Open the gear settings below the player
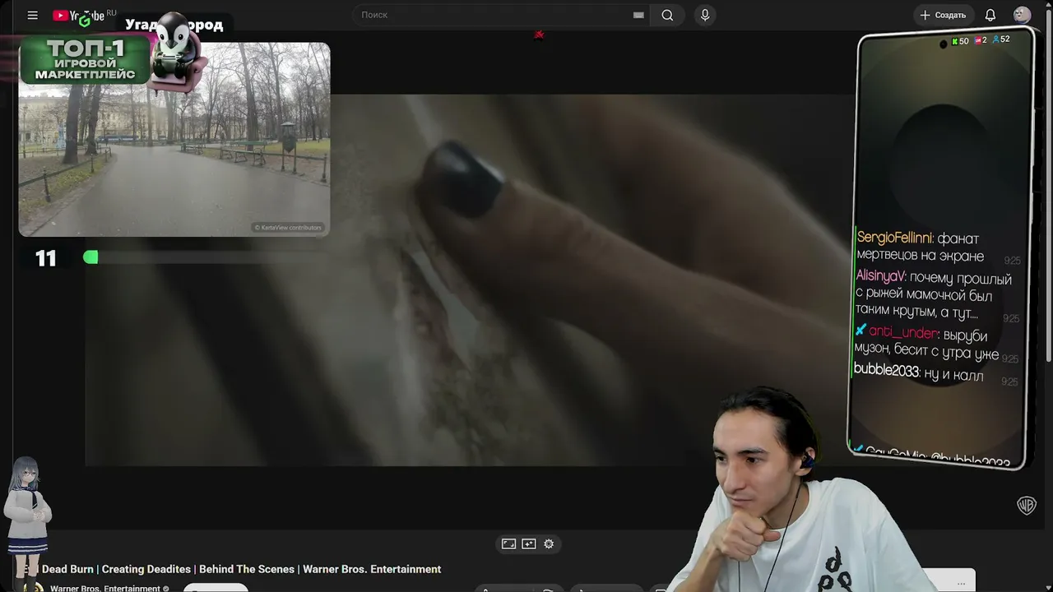Viewport: 1053px width, 592px height. tap(549, 543)
